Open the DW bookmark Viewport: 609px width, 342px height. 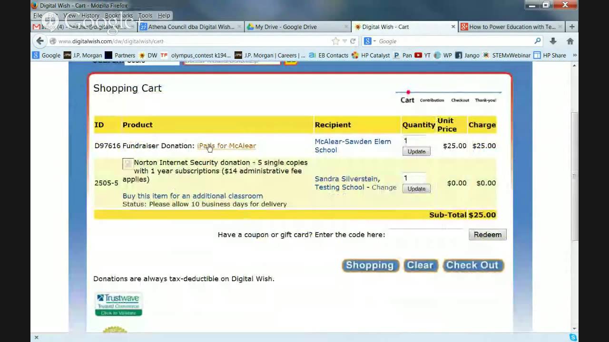coord(147,55)
